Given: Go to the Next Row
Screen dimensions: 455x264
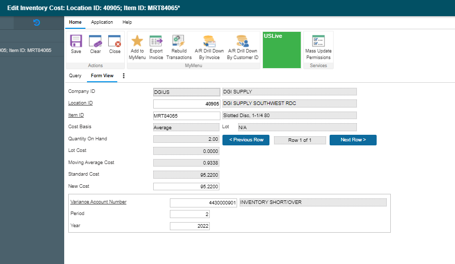Looking at the screenshot, I should [x=353, y=140].
